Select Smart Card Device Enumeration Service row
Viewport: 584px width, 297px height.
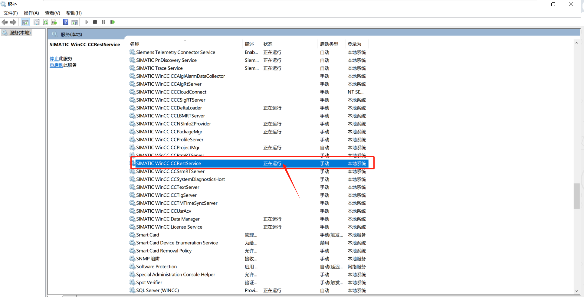click(248, 243)
